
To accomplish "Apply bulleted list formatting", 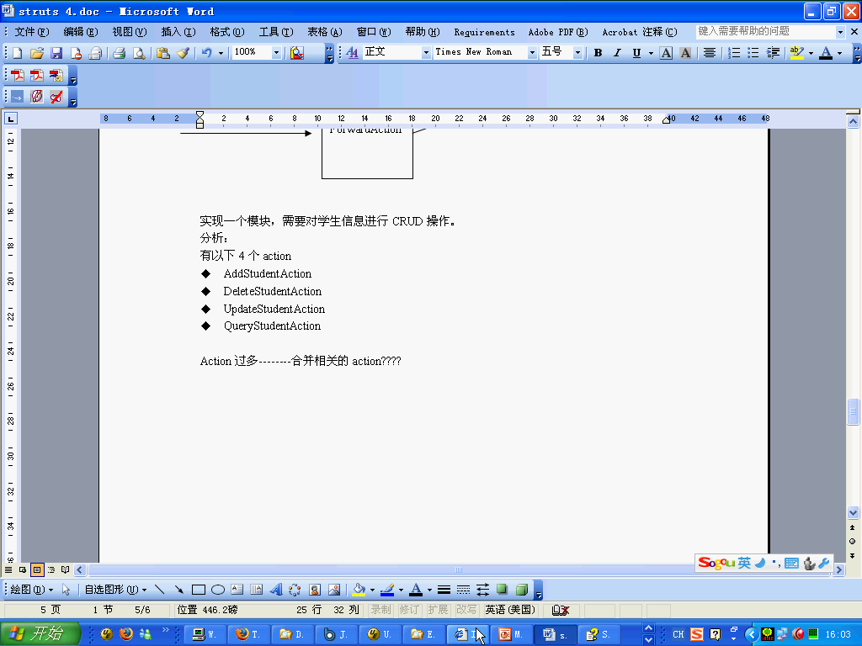I will click(x=753, y=53).
